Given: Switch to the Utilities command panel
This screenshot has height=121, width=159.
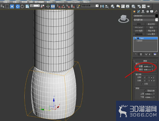Looking at the screenshot, I should pos(156,12).
